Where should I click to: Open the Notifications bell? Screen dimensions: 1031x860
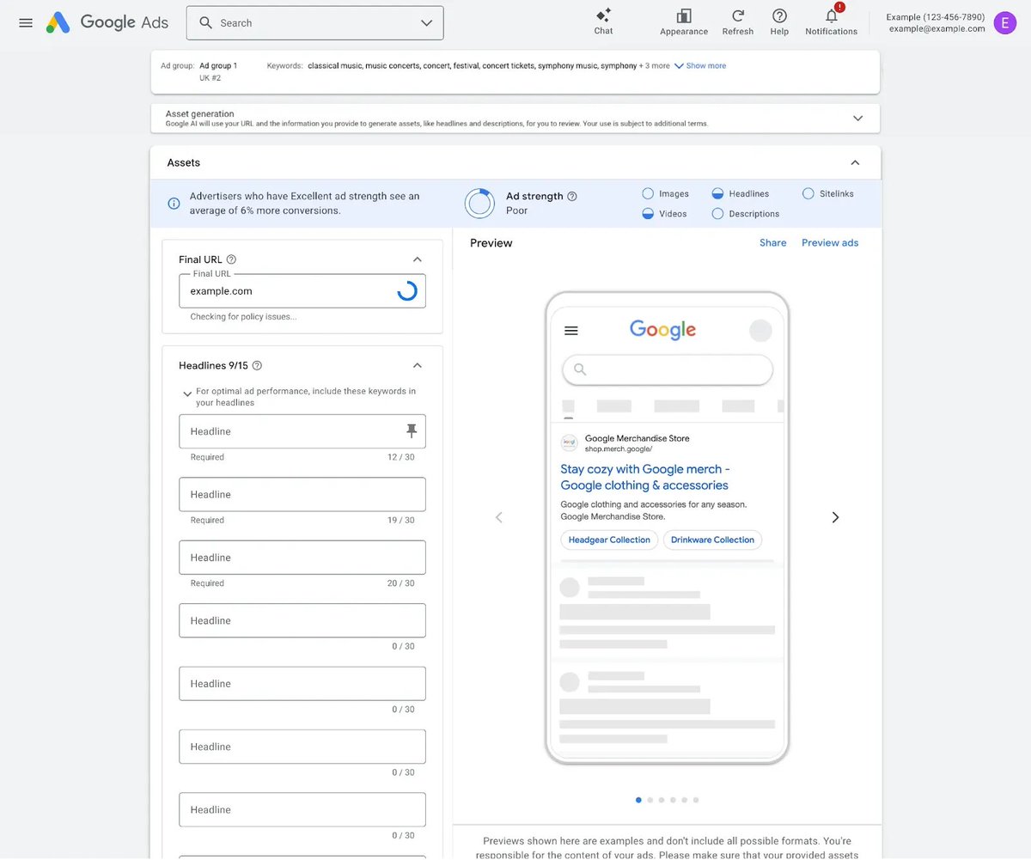pos(832,15)
